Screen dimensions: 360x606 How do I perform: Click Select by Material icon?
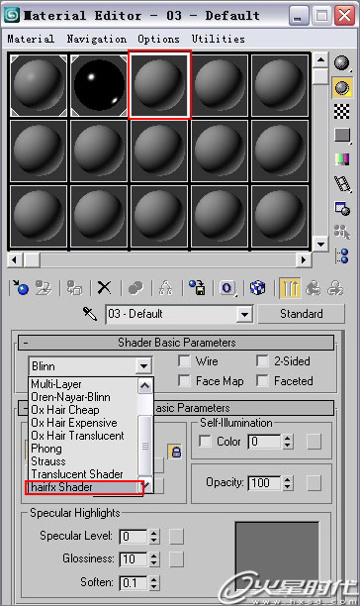coord(342,232)
